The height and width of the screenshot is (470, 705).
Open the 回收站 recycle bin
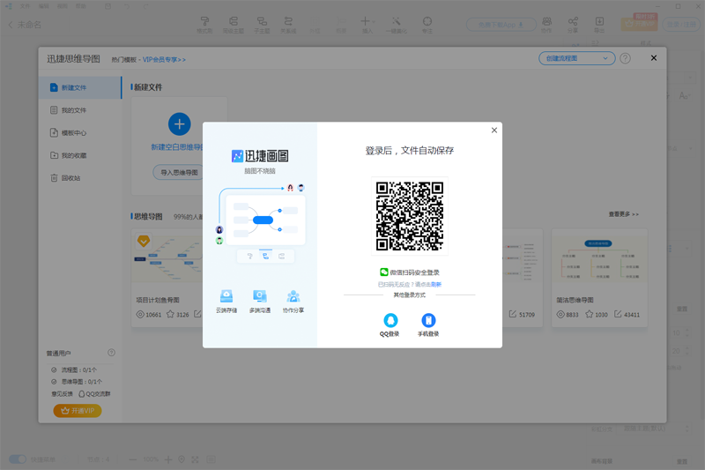tap(70, 178)
